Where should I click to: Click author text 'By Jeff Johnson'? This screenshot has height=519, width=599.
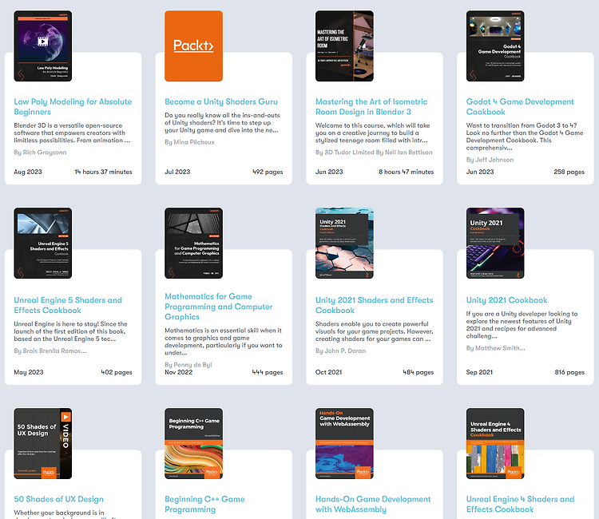tap(490, 160)
